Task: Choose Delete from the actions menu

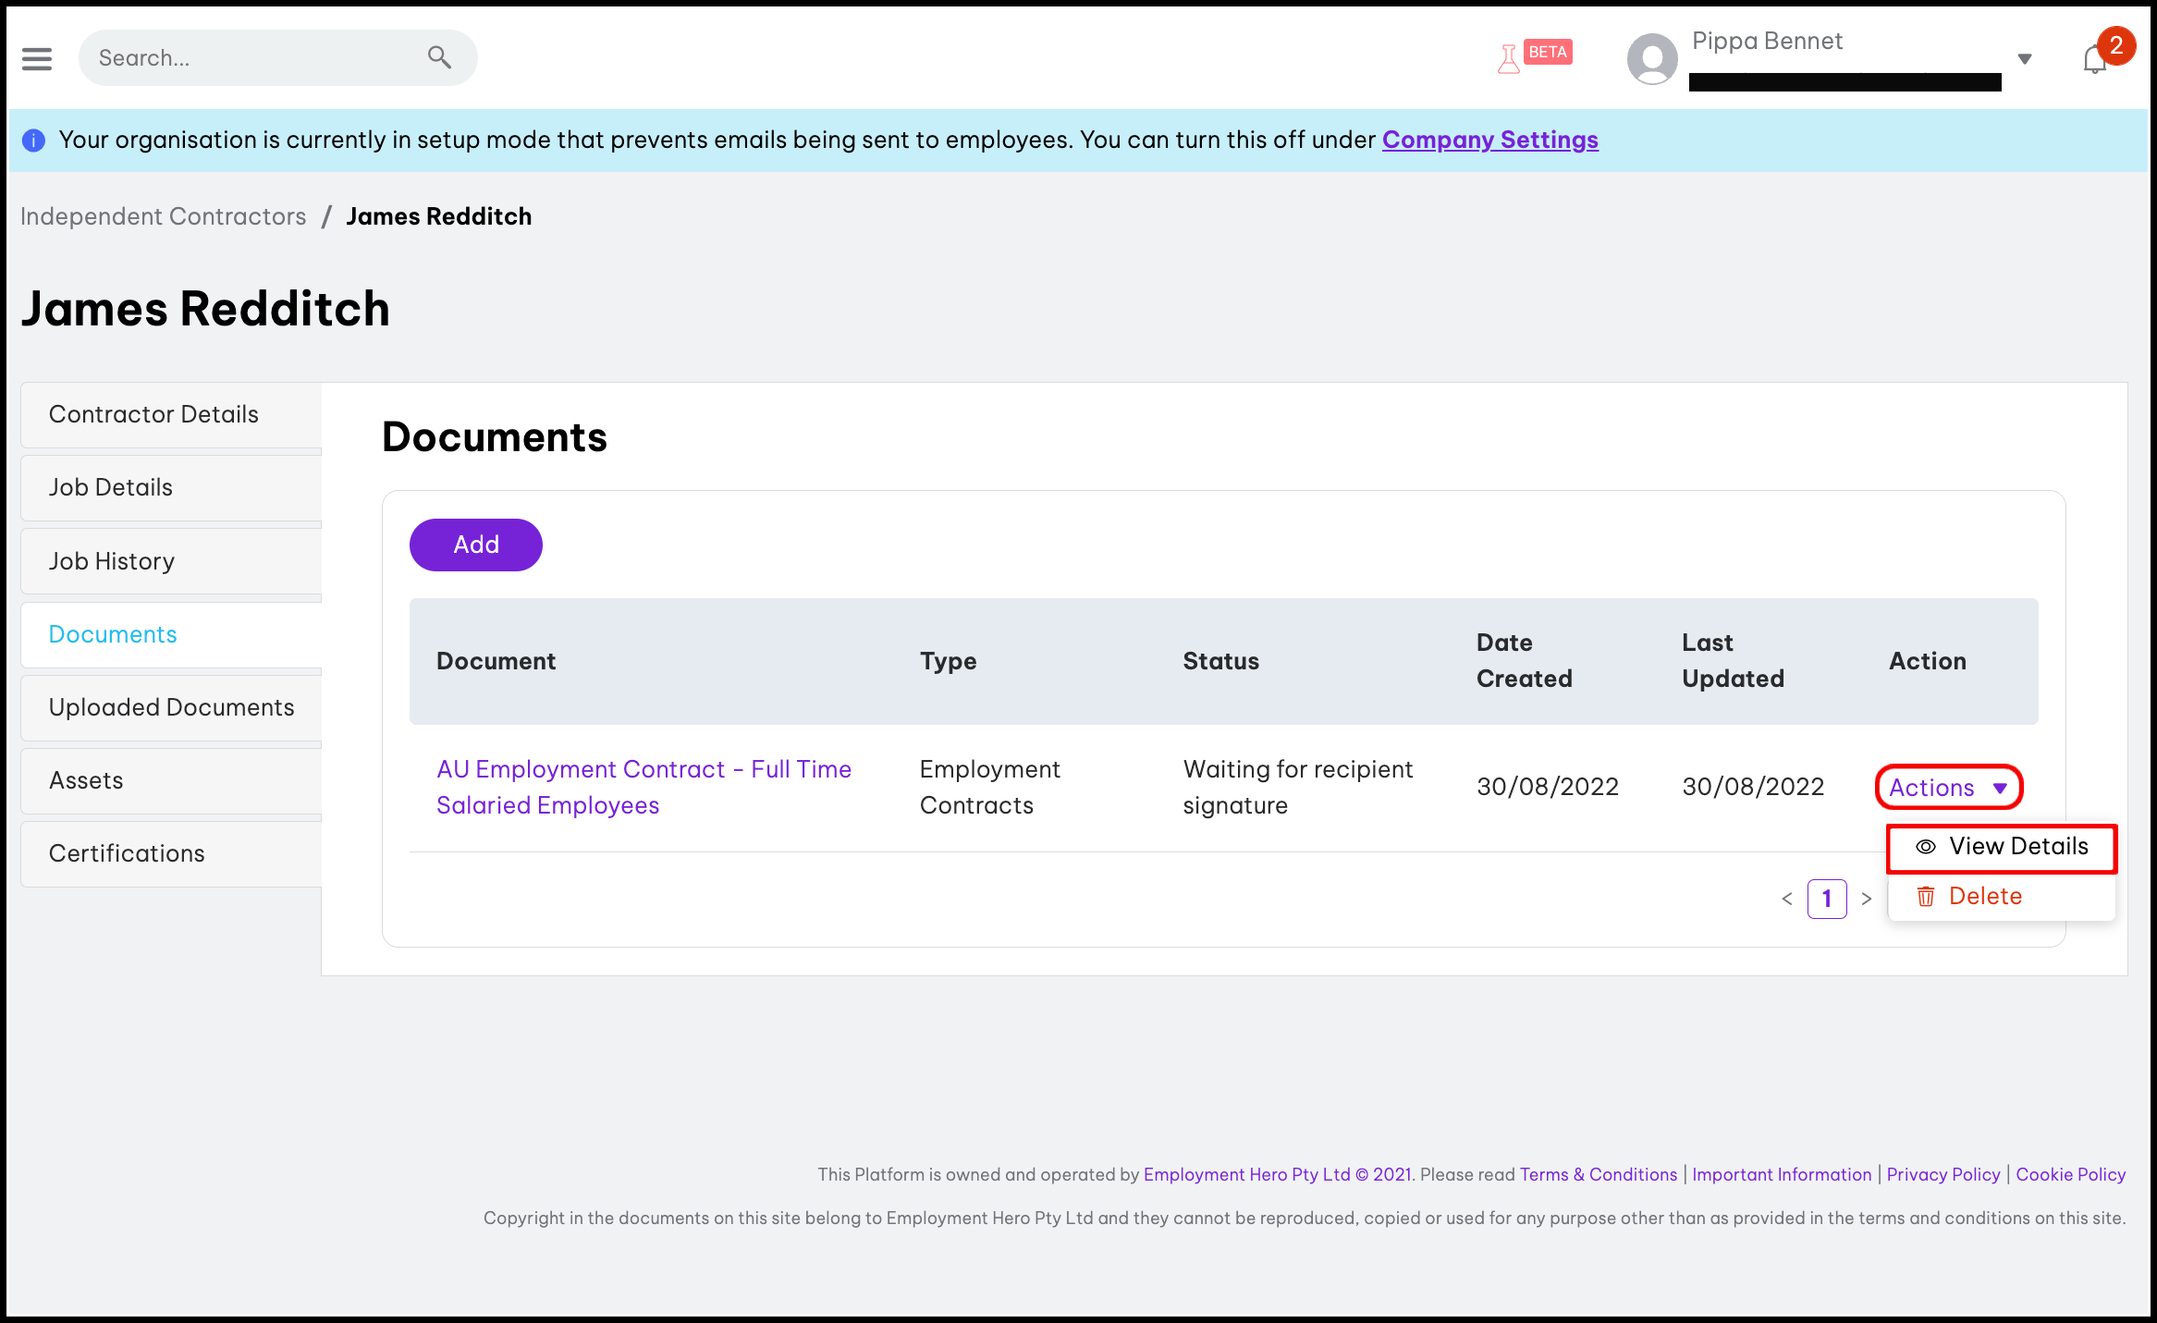Action: click(1985, 897)
